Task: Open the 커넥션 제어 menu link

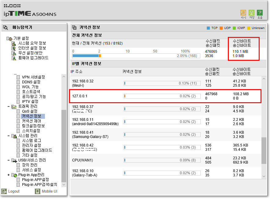Action: pos(31,121)
